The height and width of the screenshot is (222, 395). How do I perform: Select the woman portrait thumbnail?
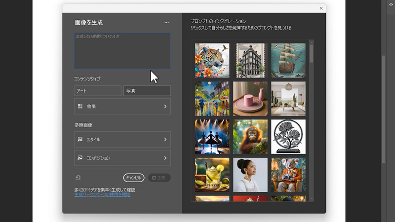point(250,175)
